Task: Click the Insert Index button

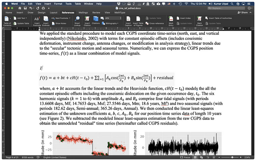Action: (184, 18)
